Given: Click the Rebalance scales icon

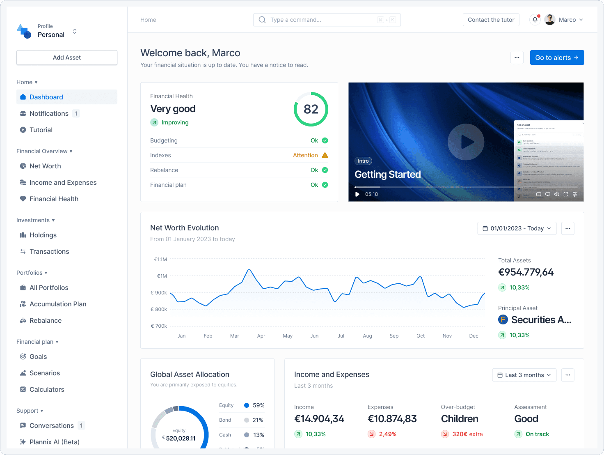Looking at the screenshot, I should 23,320.
